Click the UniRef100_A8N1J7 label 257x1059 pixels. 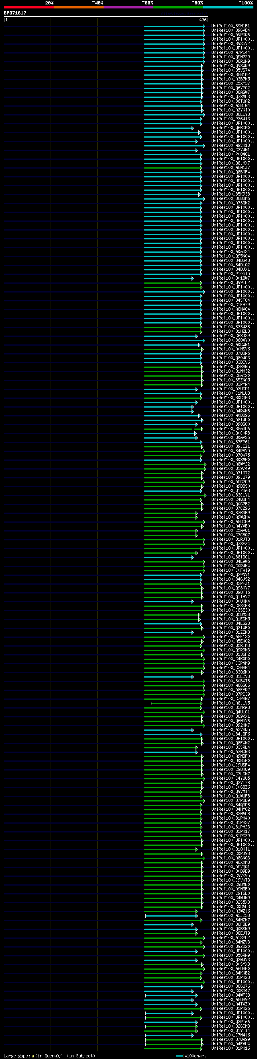(230, 168)
